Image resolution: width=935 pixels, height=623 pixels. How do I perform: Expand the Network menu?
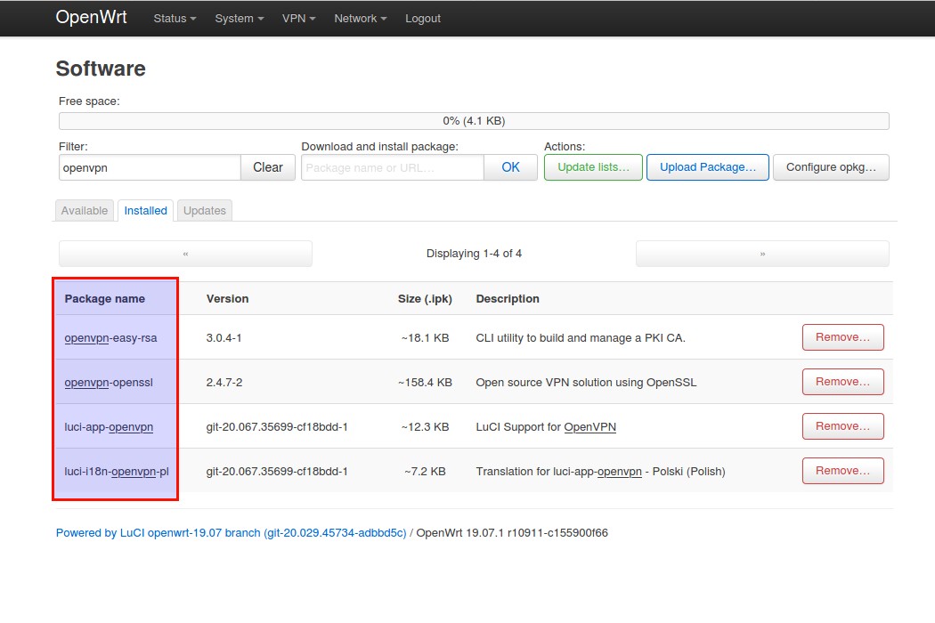[360, 19]
